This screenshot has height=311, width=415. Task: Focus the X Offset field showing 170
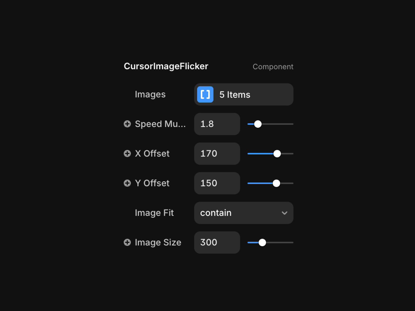(217, 153)
